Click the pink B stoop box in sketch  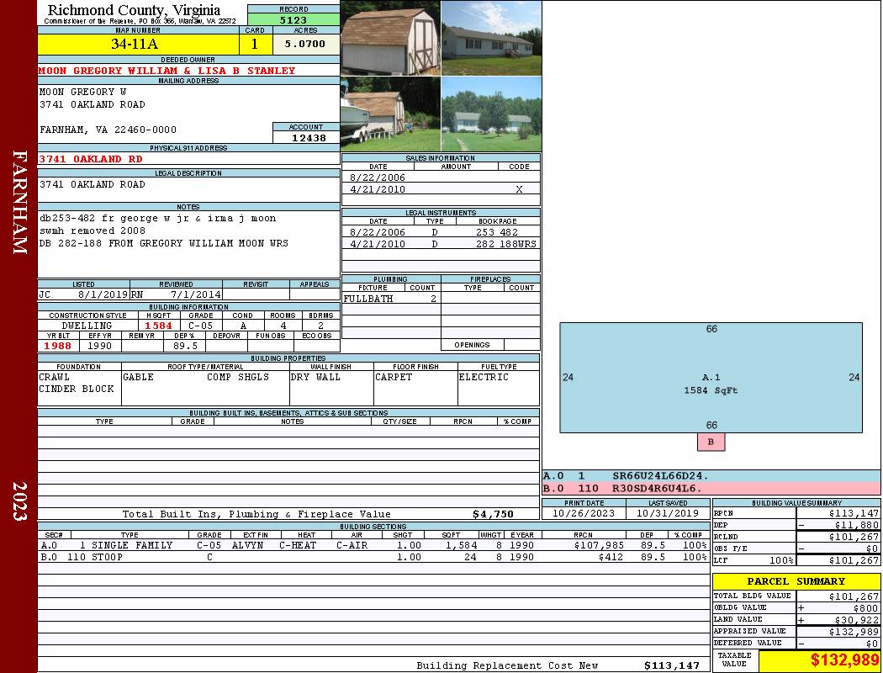tap(711, 442)
